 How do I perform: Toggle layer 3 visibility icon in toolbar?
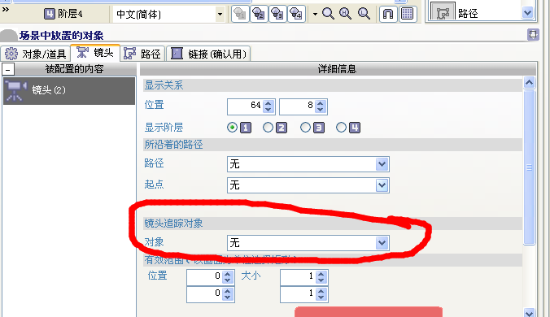[277, 14]
